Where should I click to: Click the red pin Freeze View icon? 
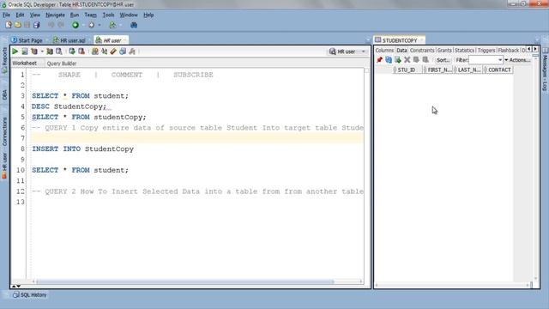[379, 60]
